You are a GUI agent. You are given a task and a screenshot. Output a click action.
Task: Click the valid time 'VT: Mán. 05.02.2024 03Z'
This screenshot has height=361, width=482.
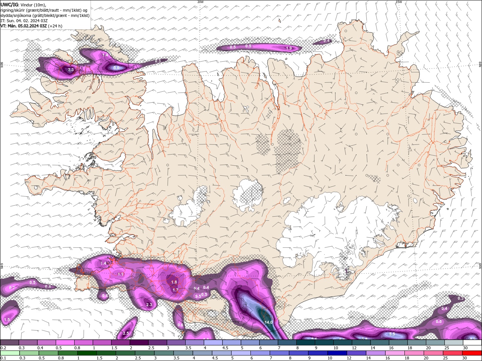coord(23,26)
